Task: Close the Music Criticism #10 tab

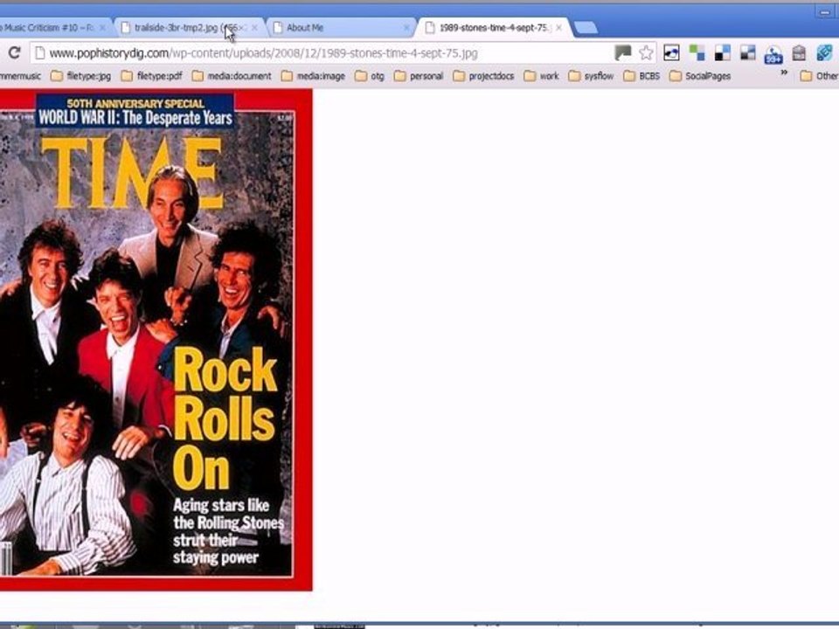Action: click(101, 27)
